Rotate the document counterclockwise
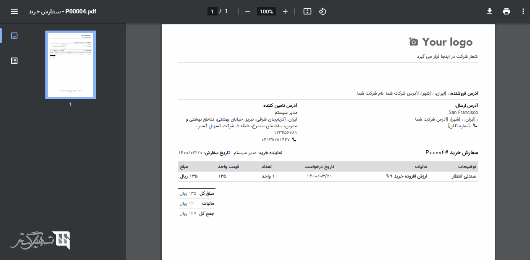The width and height of the screenshot is (530, 260). (322, 11)
